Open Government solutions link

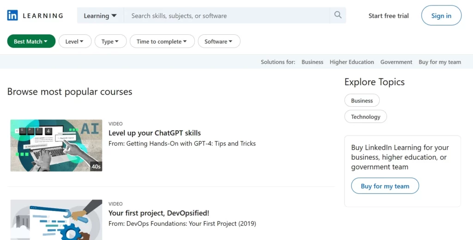point(396,62)
